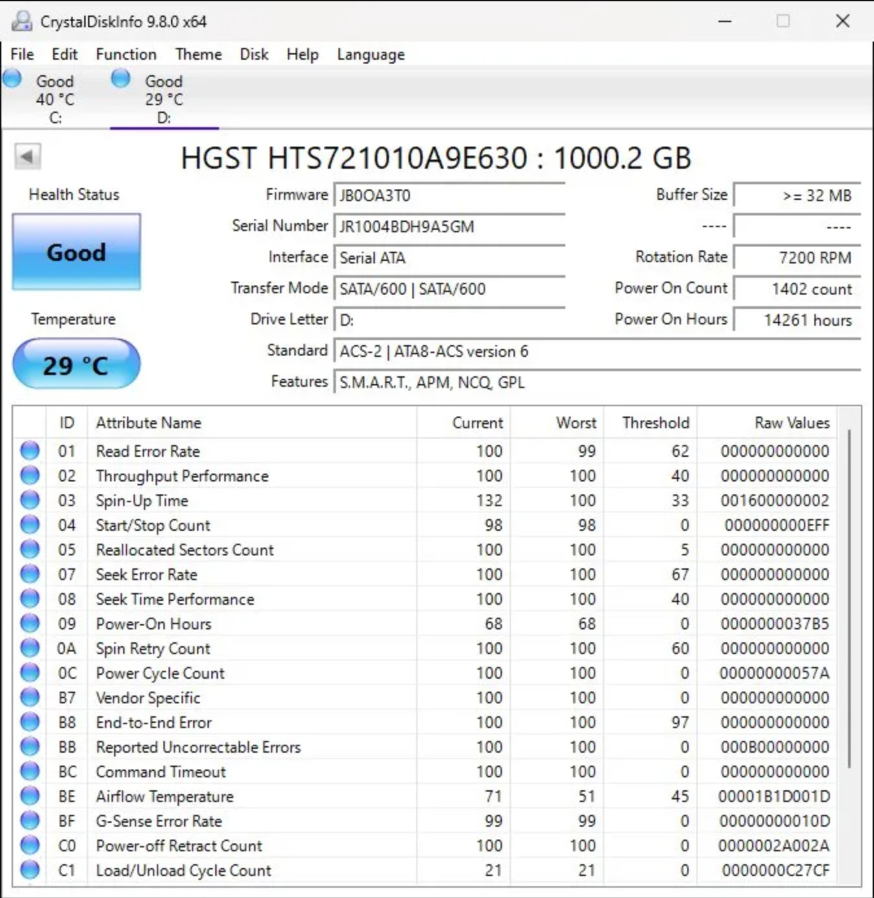Screen dimensions: 874x898
Task: Click the Threshold column header
Action: coord(650,422)
